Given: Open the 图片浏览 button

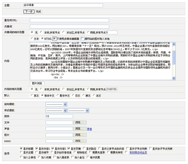Looking at the screenshot, I should tap(37, 83).
